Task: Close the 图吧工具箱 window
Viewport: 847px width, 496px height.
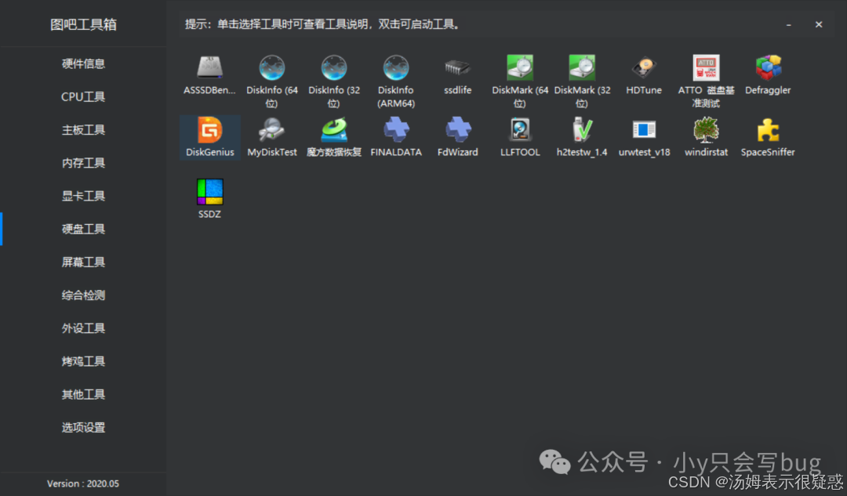Action: (819, 24)
